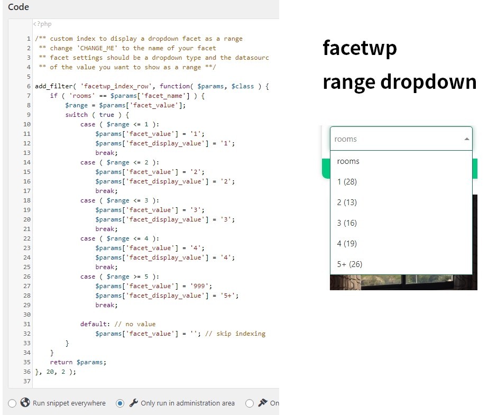Click the 'Code' section heading
Screen dimensions: 497x415
point(19,7)
